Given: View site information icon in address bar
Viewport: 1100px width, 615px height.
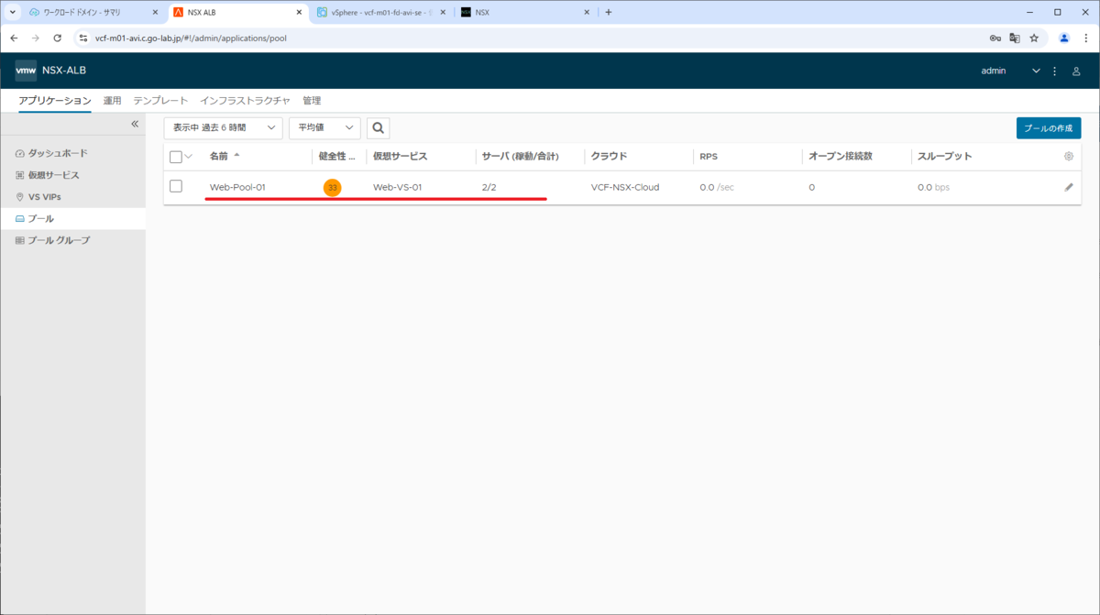Looking at the screenshot, I should (x=82, y=38).
